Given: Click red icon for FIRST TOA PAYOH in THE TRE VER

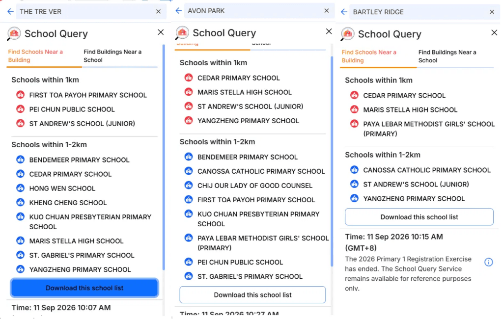Looking at the screenshot, I should pos(20,95).
